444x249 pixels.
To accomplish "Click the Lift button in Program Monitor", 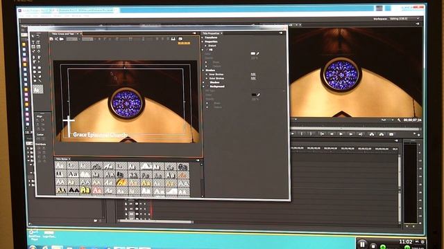I will coord(372,134).
